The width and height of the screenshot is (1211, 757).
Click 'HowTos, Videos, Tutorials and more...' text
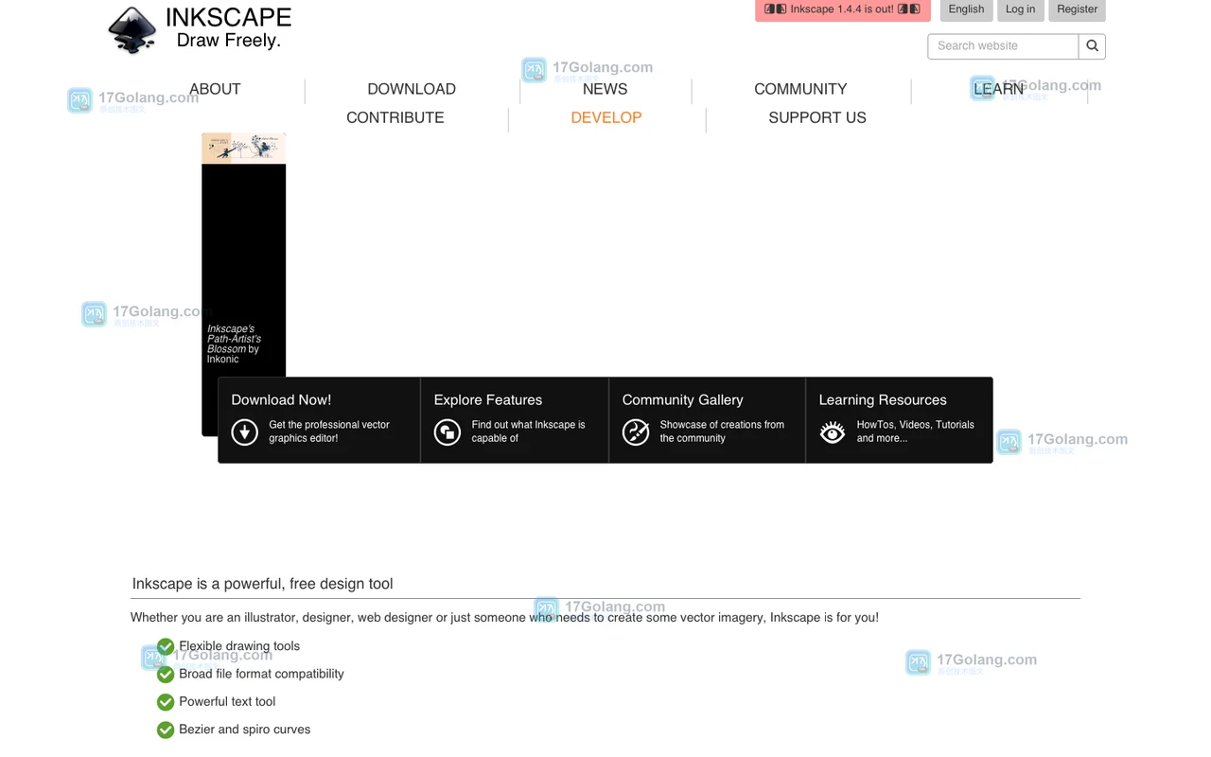pyautogui.click(x=916, y=431)
